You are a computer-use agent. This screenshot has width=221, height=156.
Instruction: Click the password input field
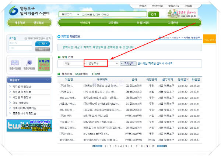pyautogui.click(x=20, y=48)
